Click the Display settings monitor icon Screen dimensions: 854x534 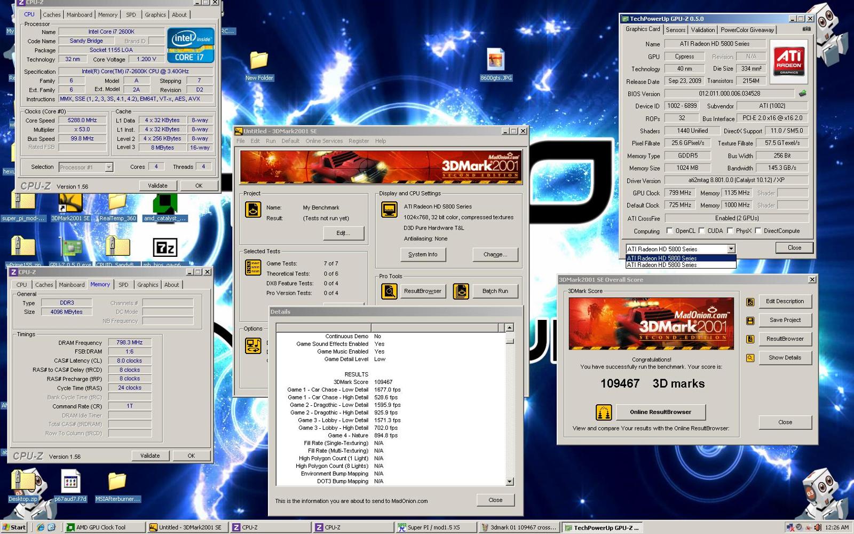[x=389, y=209]
